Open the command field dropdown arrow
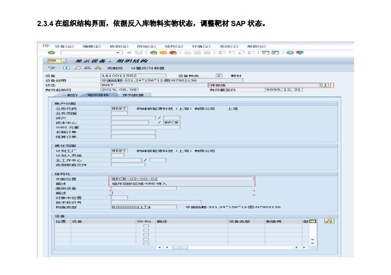The width and height of the screenshot is (391, 275). pos(117,53)
